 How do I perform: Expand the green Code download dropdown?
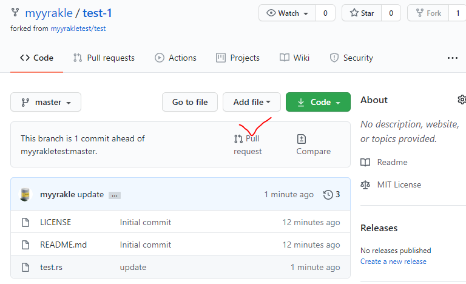tap(318, 103)
